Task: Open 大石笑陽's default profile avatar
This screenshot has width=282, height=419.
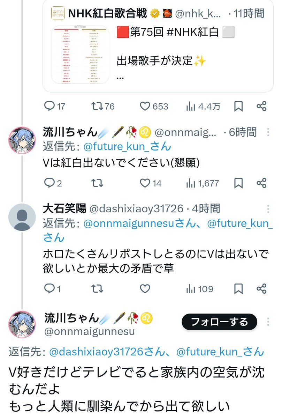Action: pyautogui.click(x=22, y=217)
